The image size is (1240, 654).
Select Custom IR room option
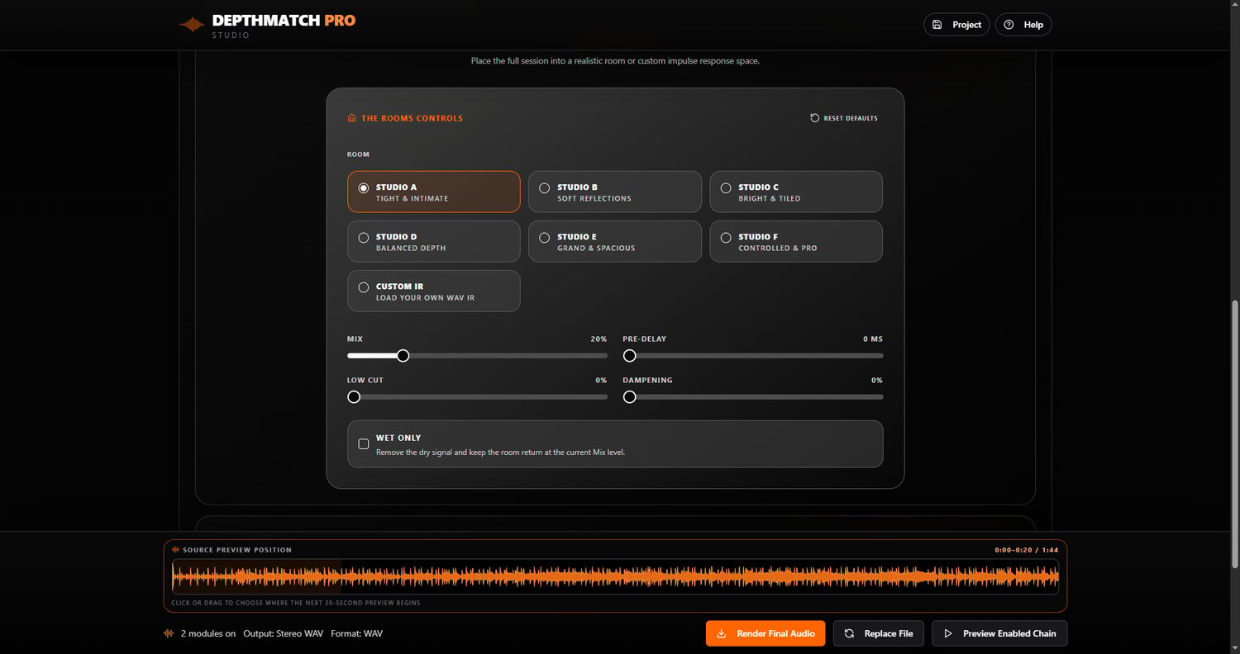click(434, 291)
